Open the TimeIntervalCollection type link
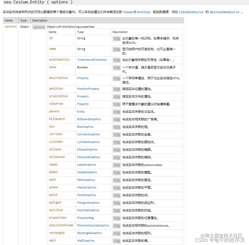This screenshot has width=249, height=245. coord(92,60)
